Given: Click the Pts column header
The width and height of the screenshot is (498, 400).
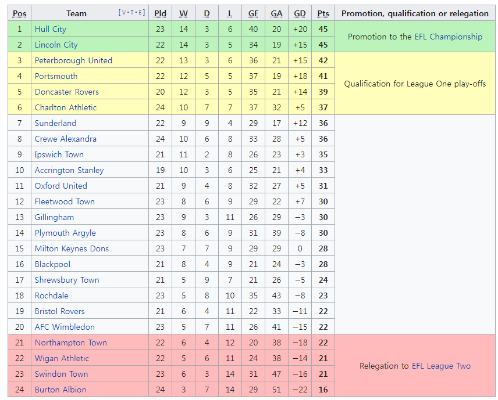Looking at the screenshot, I should pos(323,13).
